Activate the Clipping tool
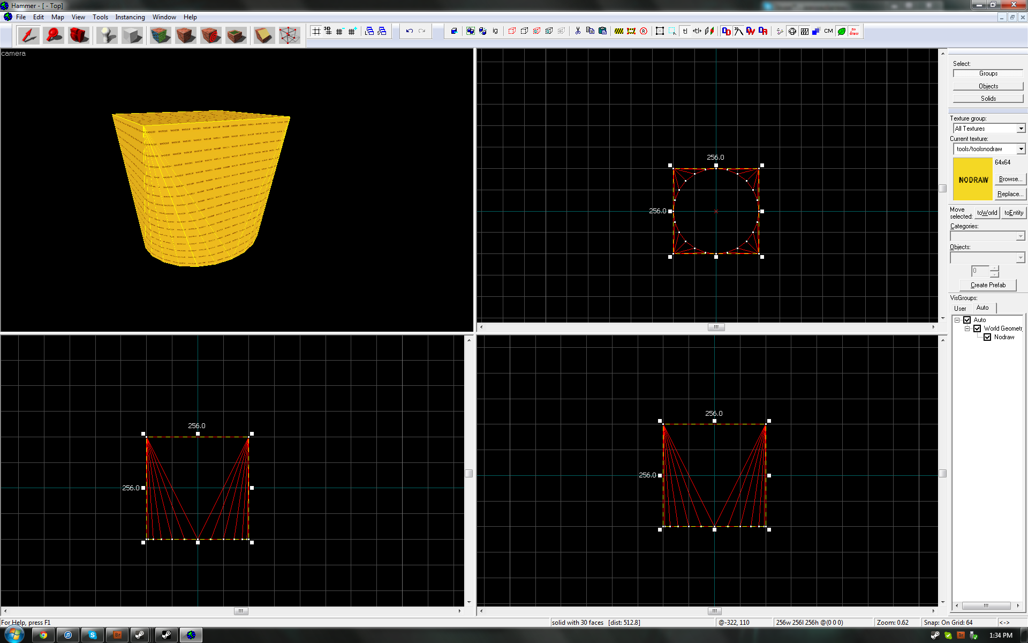This screenshot has width=1028, height=643. point(264,35)
